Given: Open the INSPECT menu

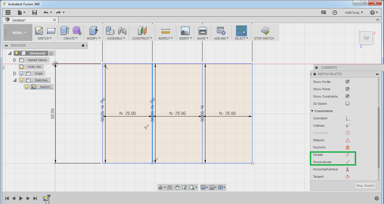Looking at the screenshot, I should point(166,38).
